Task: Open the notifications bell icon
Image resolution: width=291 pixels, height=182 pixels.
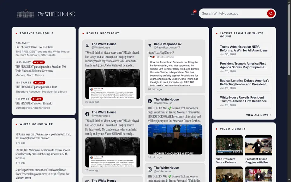Action: click(193, 14)
